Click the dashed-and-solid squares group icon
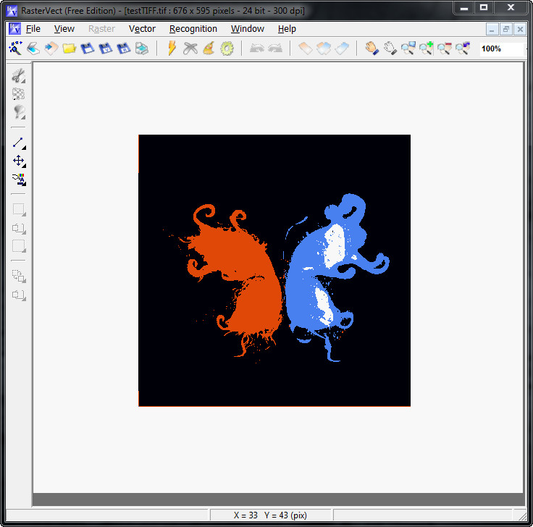 click(19, 277)
